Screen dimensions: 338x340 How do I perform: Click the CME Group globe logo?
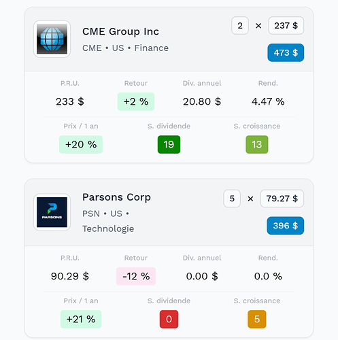(x=52, y=39)
